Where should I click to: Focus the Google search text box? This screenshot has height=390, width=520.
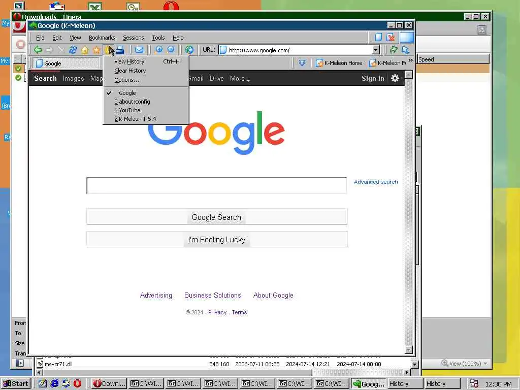coord(216,186)
